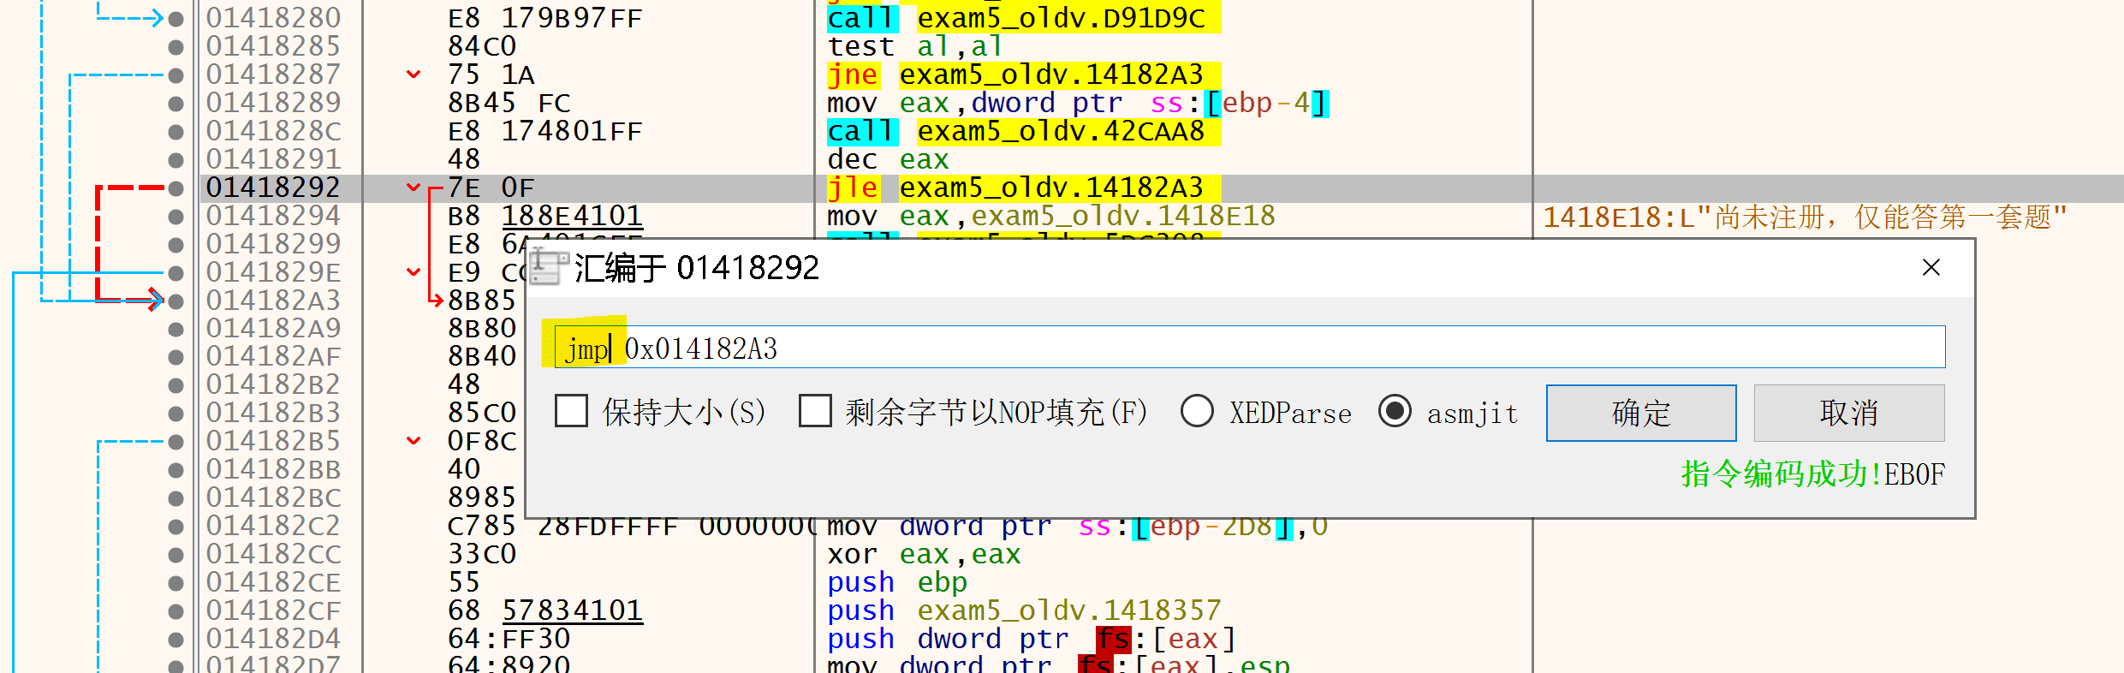The width and height of the screenshot is (2124, 673).
Task: Toggle breakpoint dot at address 01418292
Action: [176, 188]
